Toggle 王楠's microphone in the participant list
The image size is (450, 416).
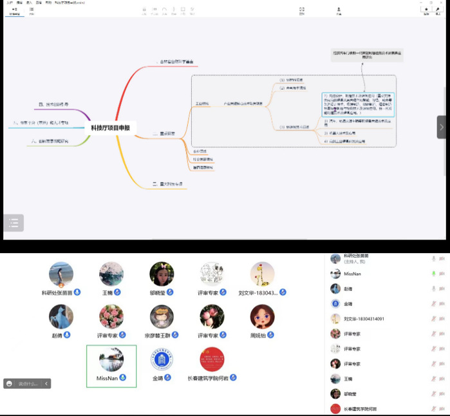pyautogui.click(x=434, y=379)
